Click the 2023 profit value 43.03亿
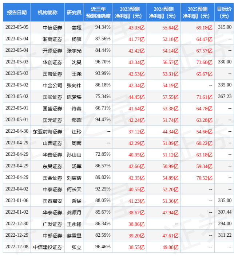This screenshot has height=256, width=234. pyautogui.click(x=136, y=28)
